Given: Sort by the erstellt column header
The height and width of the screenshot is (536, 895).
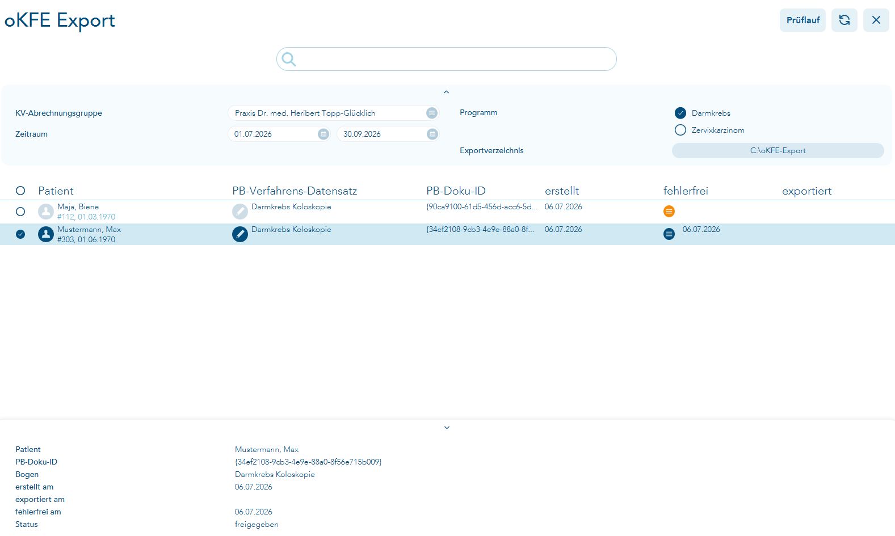Looking at the screenshot, I should pyautogui.click(x=562, y=191).
